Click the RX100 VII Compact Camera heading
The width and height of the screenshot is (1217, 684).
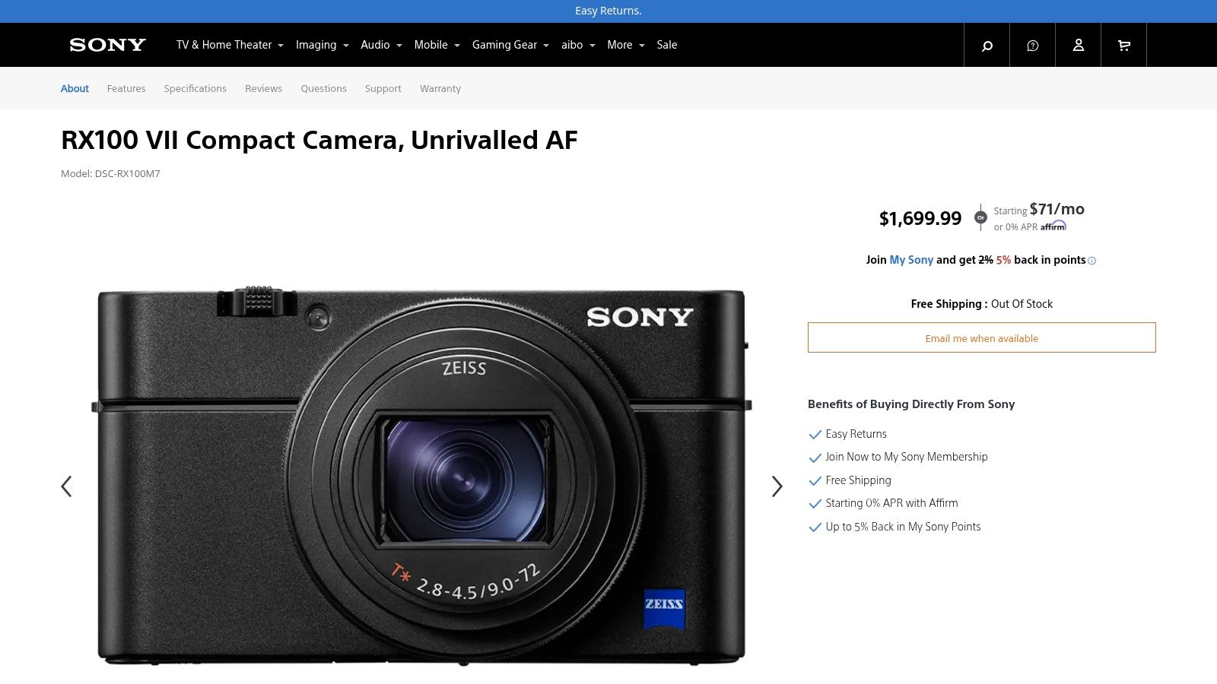[x=319, y=140]
